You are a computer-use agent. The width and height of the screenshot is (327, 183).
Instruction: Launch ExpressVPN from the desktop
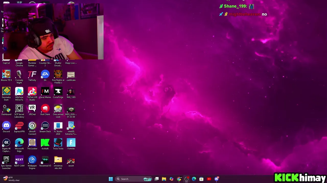19,127
